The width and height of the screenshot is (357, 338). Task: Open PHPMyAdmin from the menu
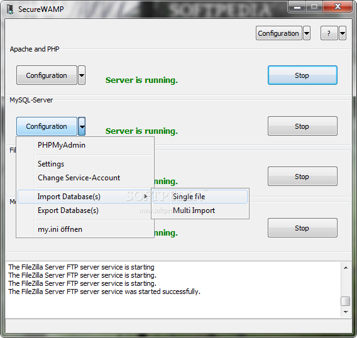coord(85,145)
